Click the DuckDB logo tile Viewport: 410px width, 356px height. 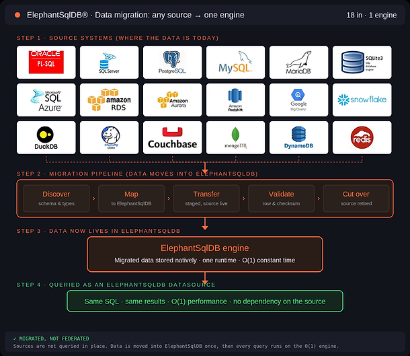pyautogui.click(x=46, y=137)
